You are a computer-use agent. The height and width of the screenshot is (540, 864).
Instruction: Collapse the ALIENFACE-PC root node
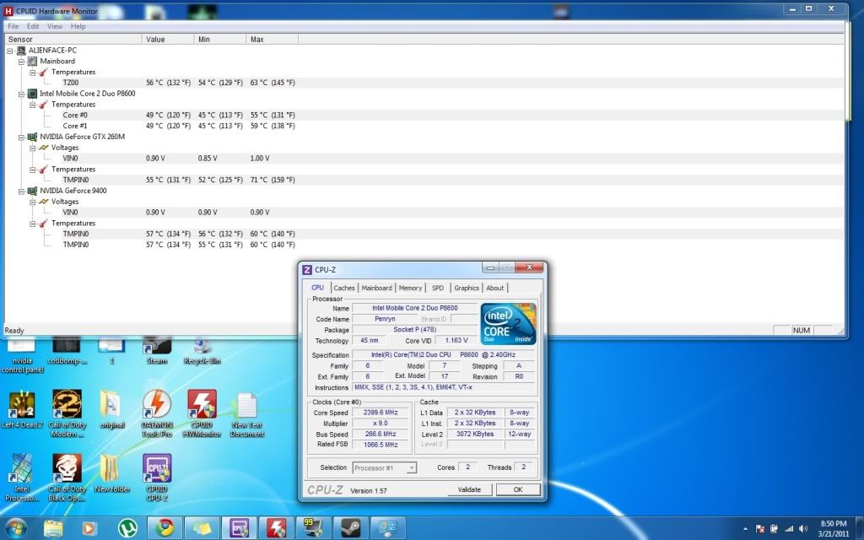pyautogui.click(x=10, y=51)
